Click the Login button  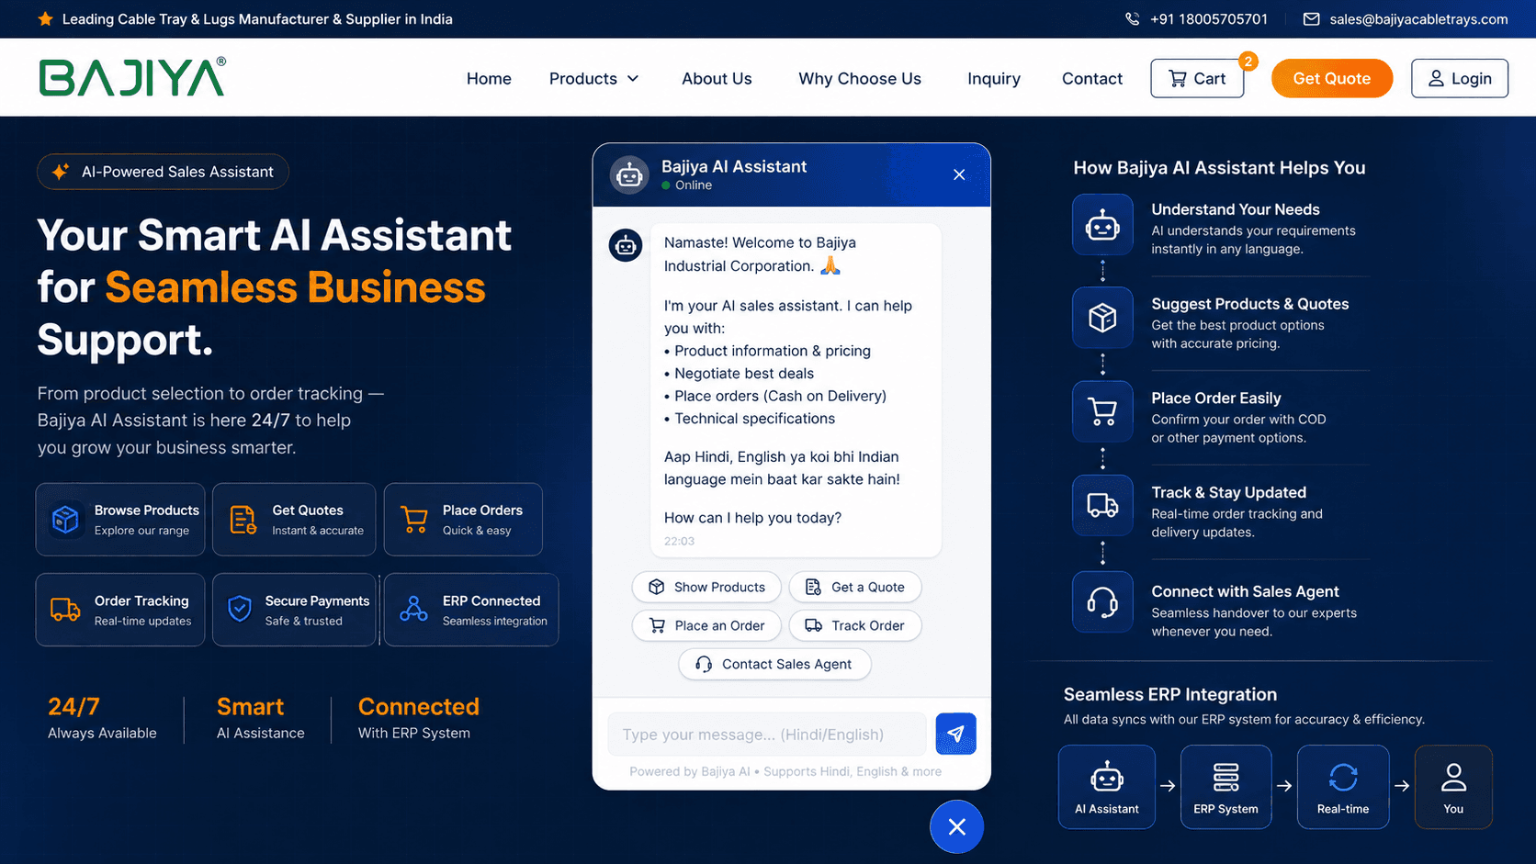[1460, 79]
